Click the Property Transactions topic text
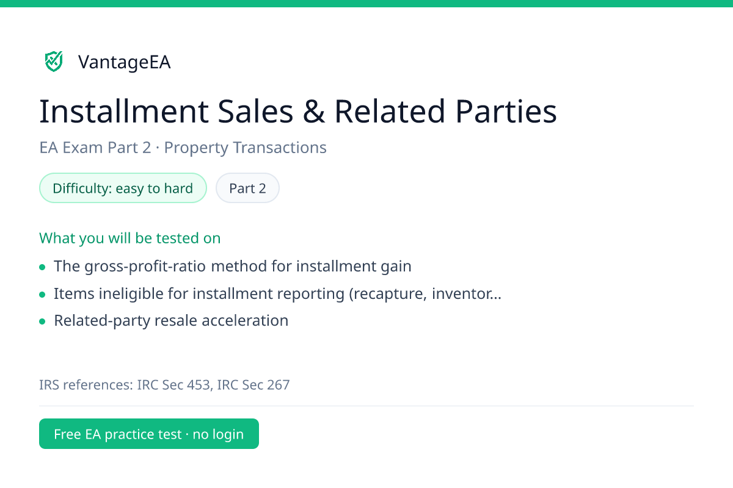 coord(246,148)
